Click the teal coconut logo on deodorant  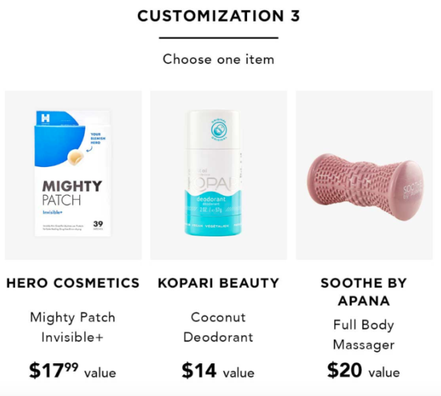(x=219, y=130)
